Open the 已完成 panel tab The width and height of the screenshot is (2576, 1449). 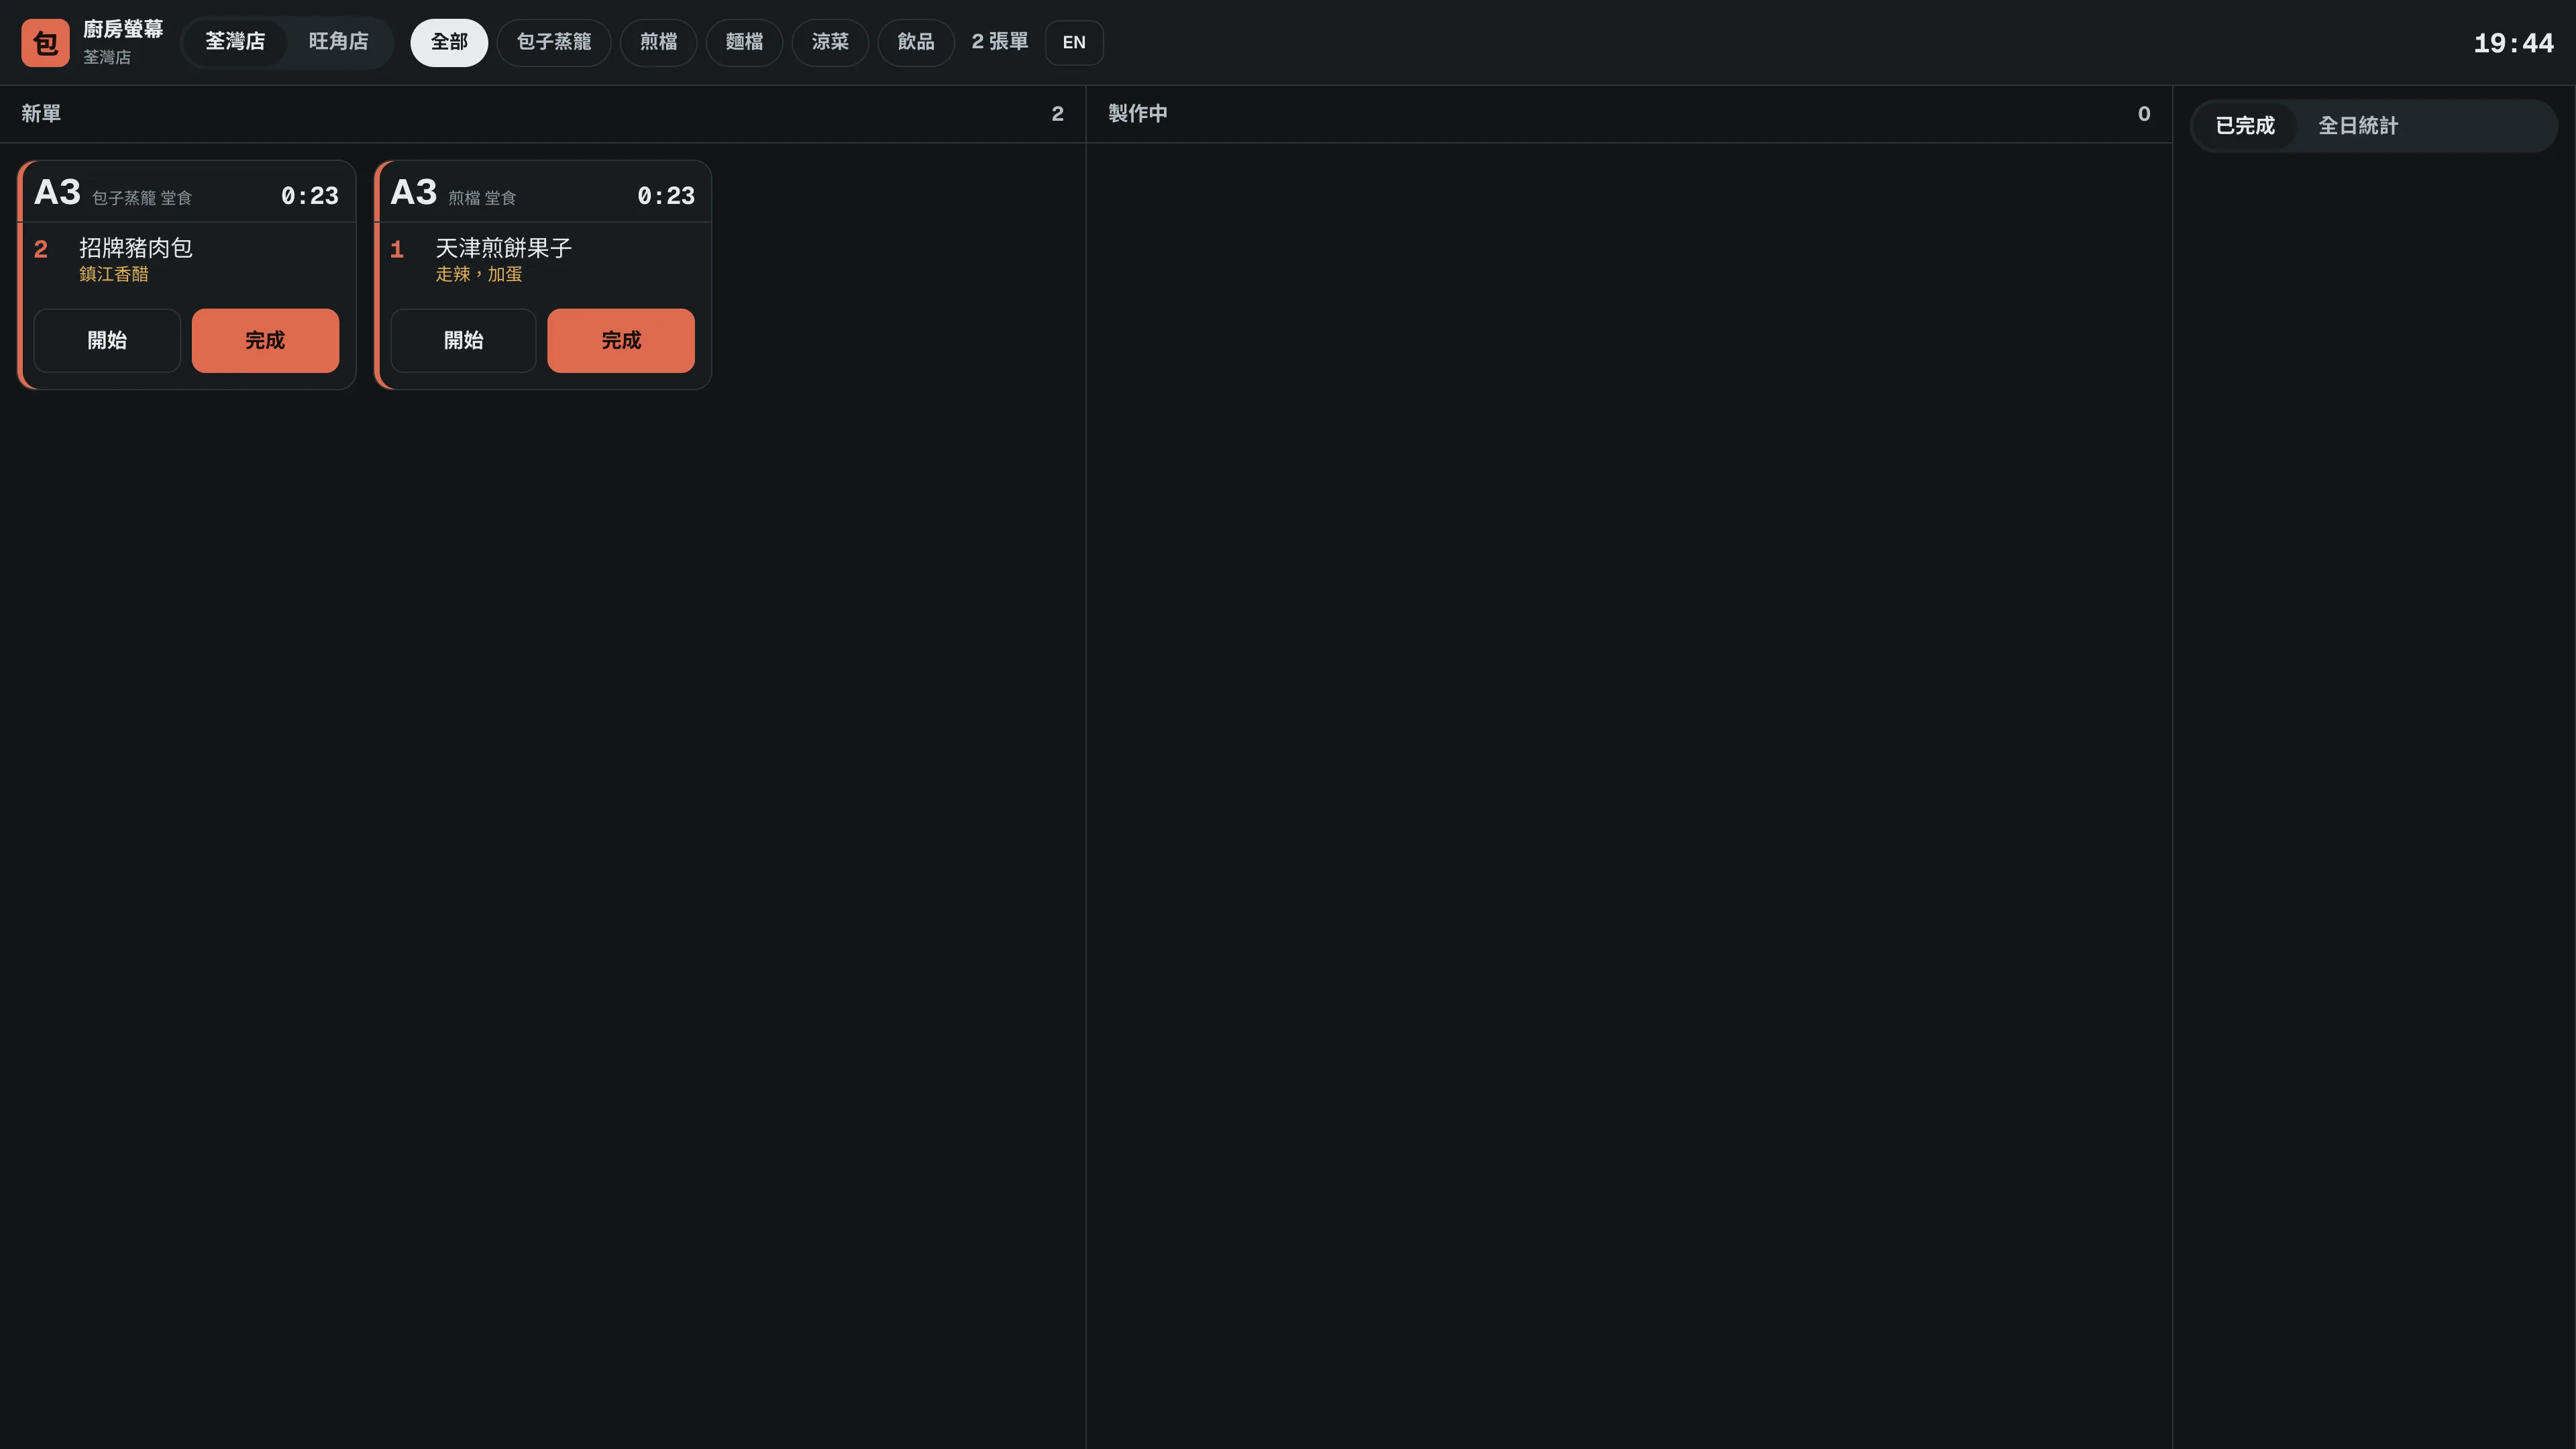tap(2245, 126)
